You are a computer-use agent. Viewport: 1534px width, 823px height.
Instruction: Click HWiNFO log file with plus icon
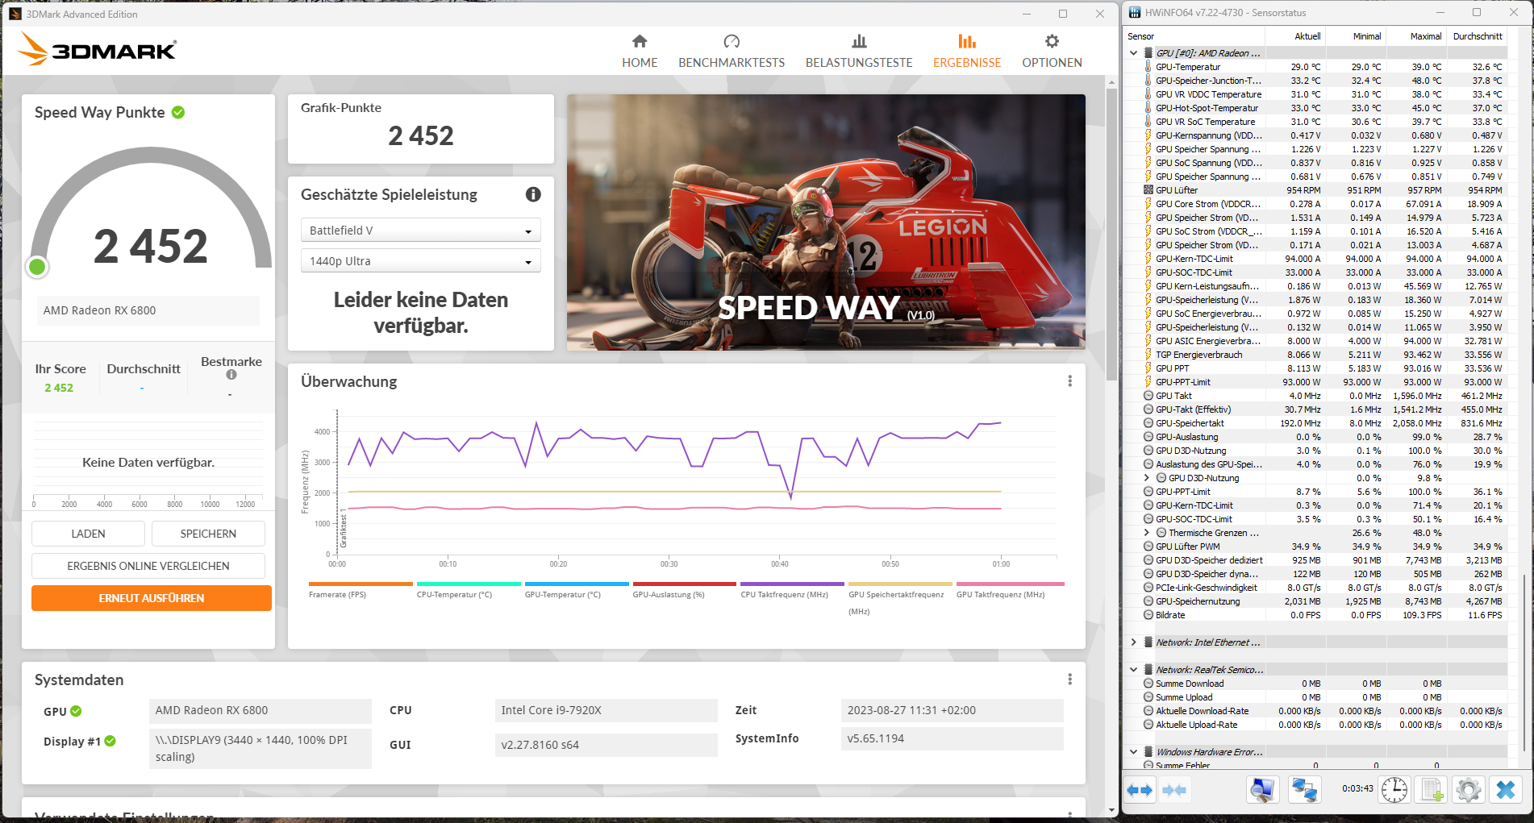(x=1432, y=790)
